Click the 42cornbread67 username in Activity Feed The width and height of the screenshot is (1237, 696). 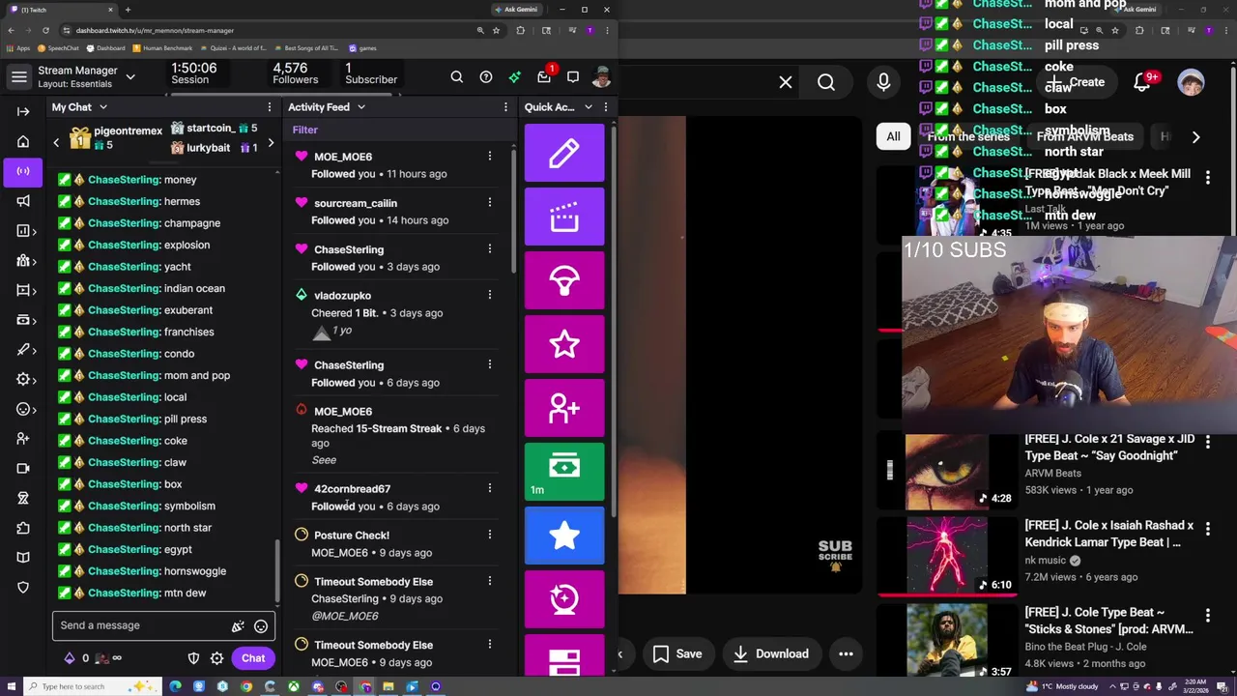352,489
